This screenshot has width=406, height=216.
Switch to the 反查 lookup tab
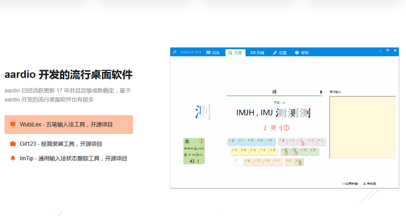[235, 53]
